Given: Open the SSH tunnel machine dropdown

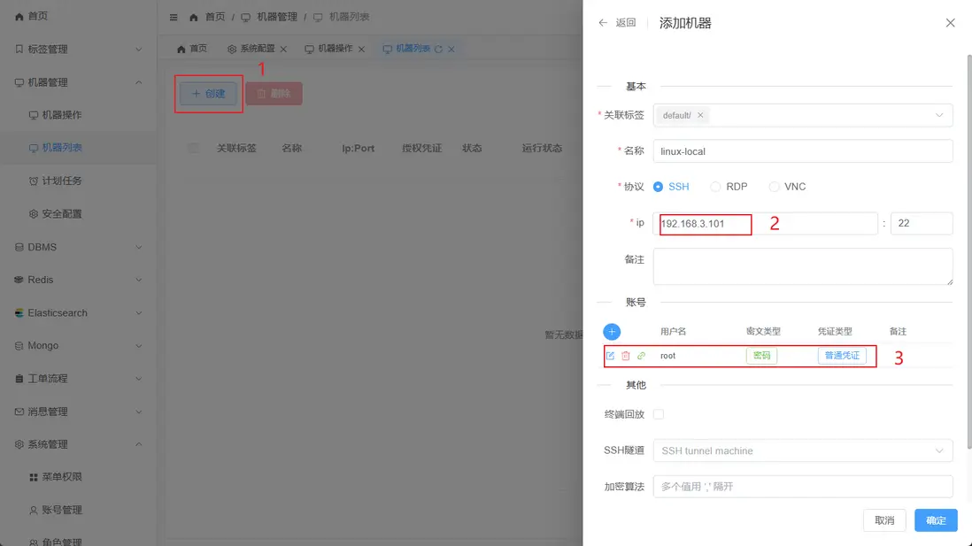Looking at the screenshot, I should [803, 450].
